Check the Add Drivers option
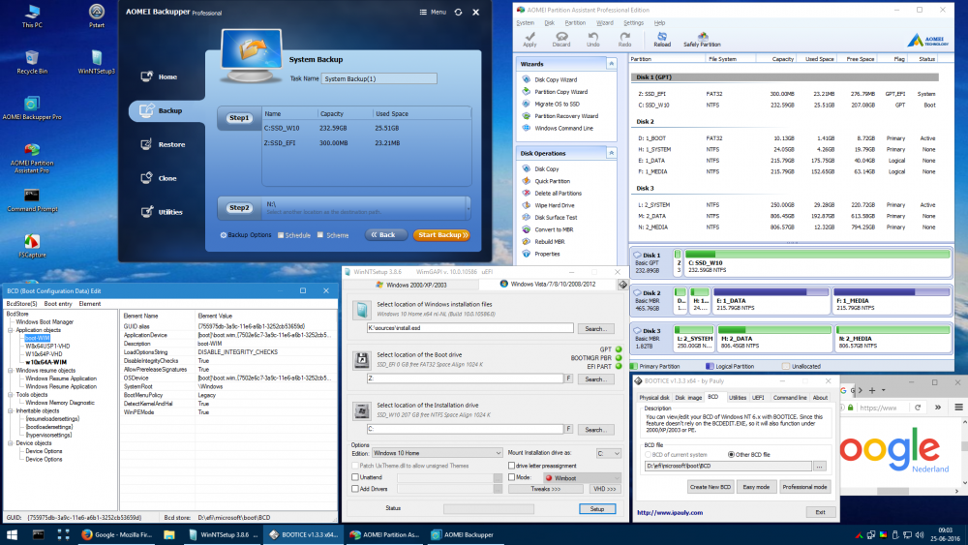Image resolution: width=968 pixels, height=545 pixels. (x=355, y=489)
